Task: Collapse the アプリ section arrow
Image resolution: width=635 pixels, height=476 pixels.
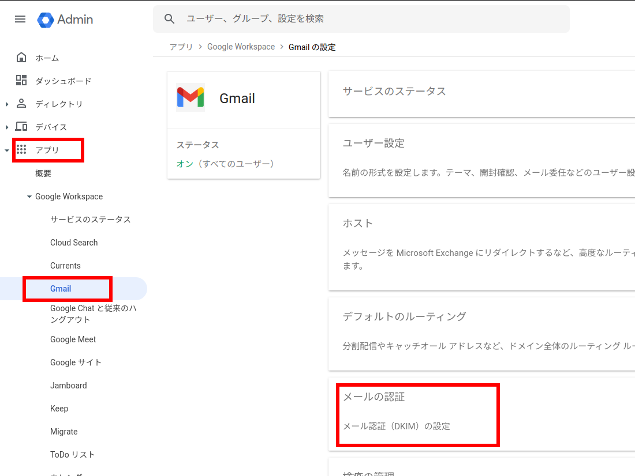Action: pyautogui.click(x=7, y=150)
